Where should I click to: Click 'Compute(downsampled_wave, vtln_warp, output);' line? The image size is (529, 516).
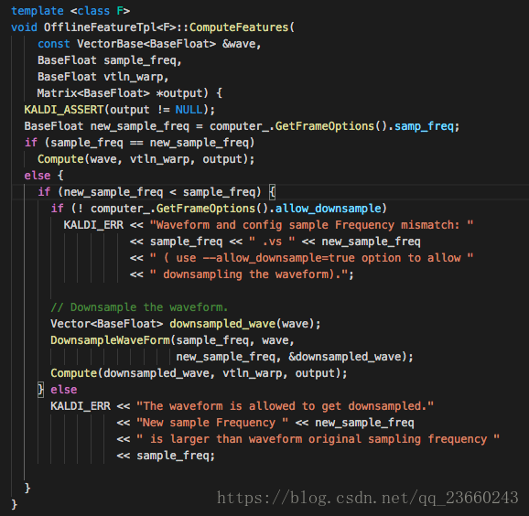click(199, 373)
